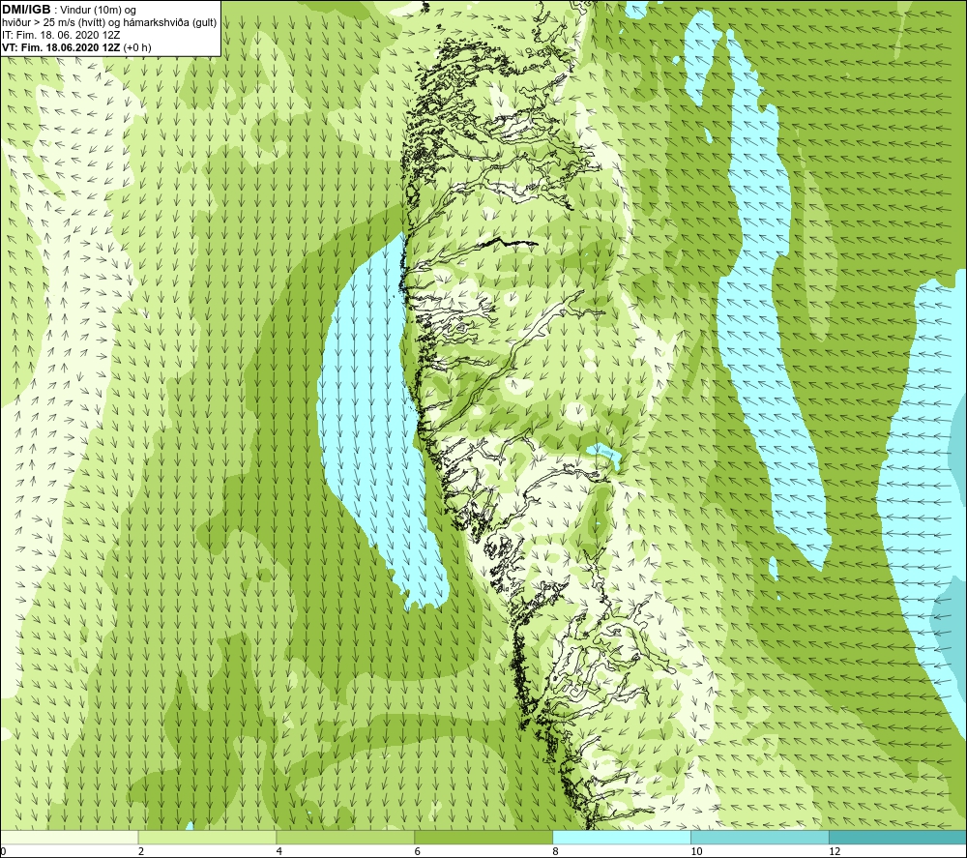Click the 10–12 m/s teal legend segment
Screen dimensions: 967x858
point(760,837)
